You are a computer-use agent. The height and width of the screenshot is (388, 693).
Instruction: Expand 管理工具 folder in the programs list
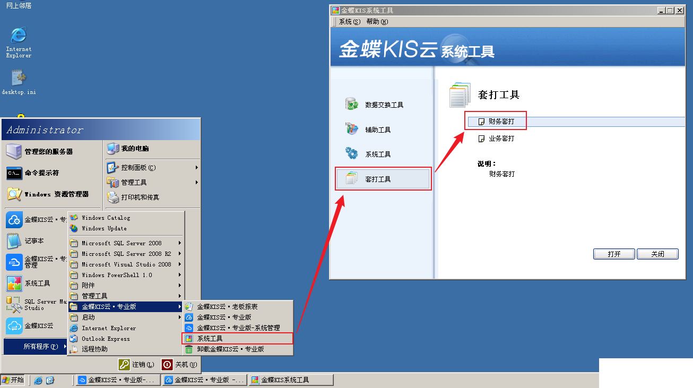[x=126, y=296]
